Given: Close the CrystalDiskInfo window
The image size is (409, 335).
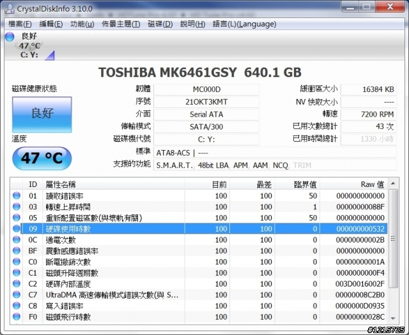Looking at the screenshot, I should (390, 7).
